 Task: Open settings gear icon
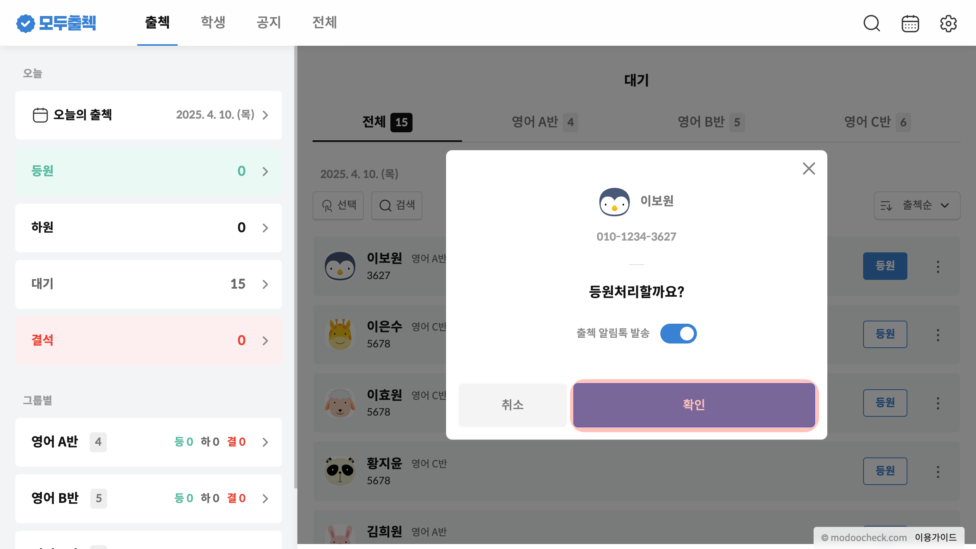(948, 24)
